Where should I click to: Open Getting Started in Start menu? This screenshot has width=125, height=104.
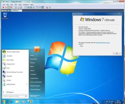[15, 84]
